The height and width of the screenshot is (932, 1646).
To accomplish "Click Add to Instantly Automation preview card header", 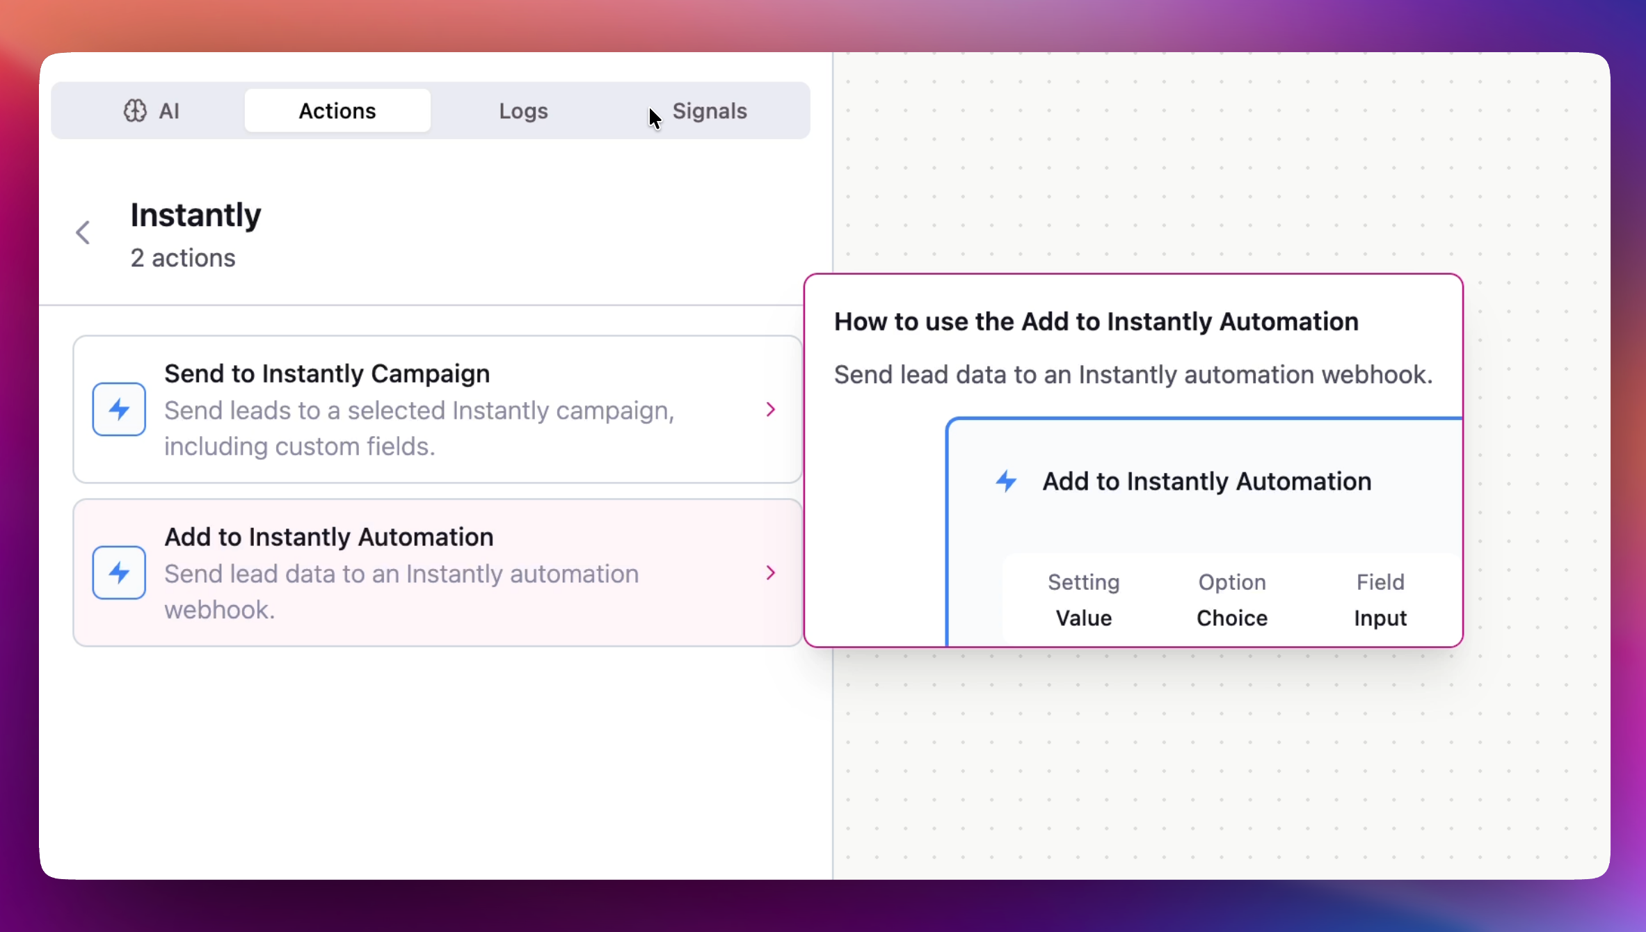I will pos(1206,481).
